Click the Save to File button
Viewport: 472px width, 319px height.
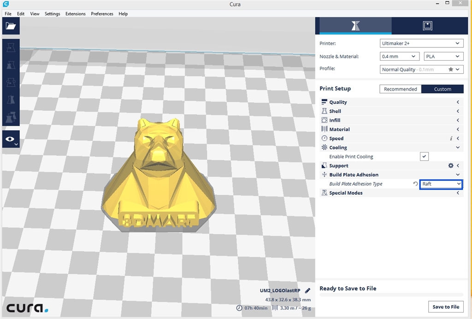point(446,307)
